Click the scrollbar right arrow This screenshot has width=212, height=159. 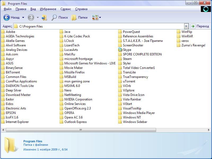[209, 130]
